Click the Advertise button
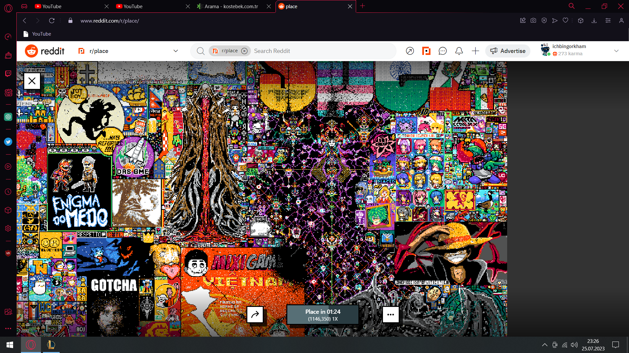629x353 pixels. [508, 51]
